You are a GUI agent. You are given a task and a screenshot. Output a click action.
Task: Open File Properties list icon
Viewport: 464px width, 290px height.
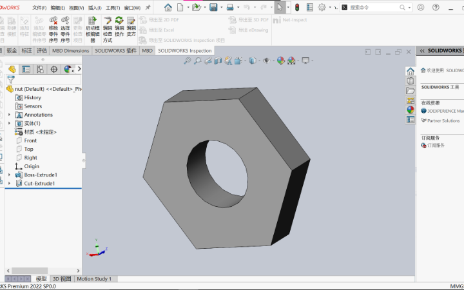click(309, 7)
